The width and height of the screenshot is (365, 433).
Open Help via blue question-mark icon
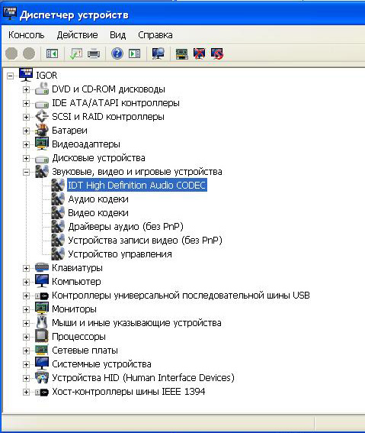click(x=117, y=53)
